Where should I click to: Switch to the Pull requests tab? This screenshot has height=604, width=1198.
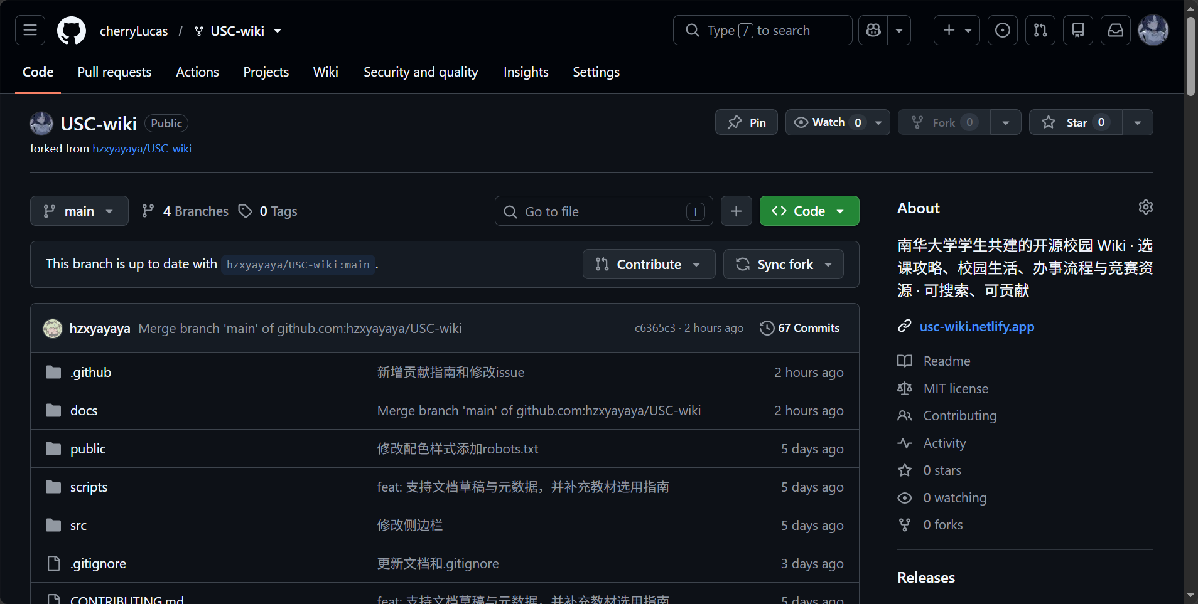[x=114, y=72]
